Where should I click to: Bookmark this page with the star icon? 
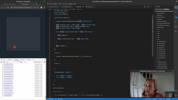38,7
